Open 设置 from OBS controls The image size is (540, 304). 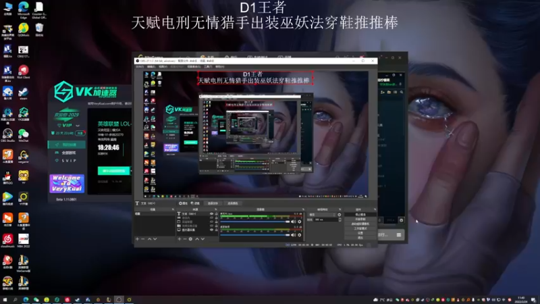pyautogui.click(x=360, y=233)
